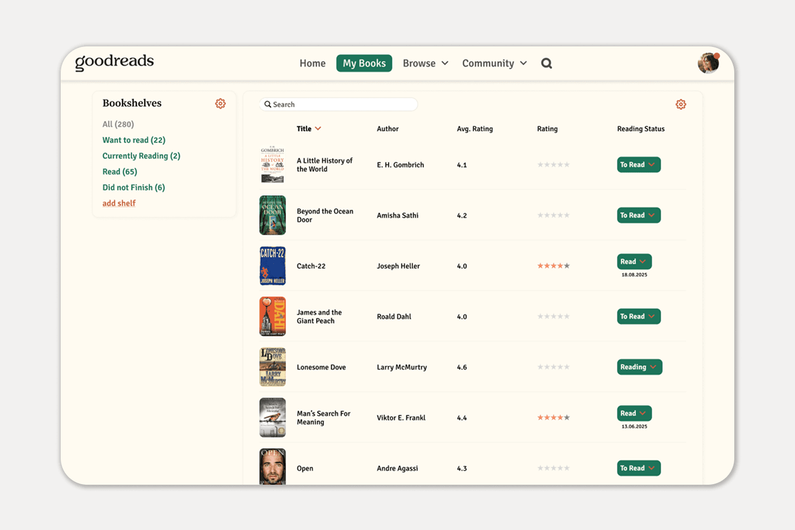Change Man's Search For Meaning Read dropdown
Viewport: 795px width, 530px height.
[x=634, y=414]
